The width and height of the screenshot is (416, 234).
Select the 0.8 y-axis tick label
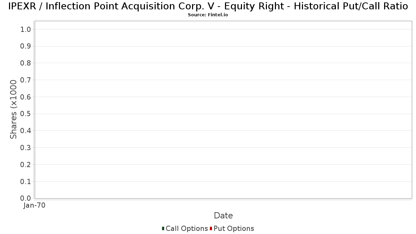26,63
